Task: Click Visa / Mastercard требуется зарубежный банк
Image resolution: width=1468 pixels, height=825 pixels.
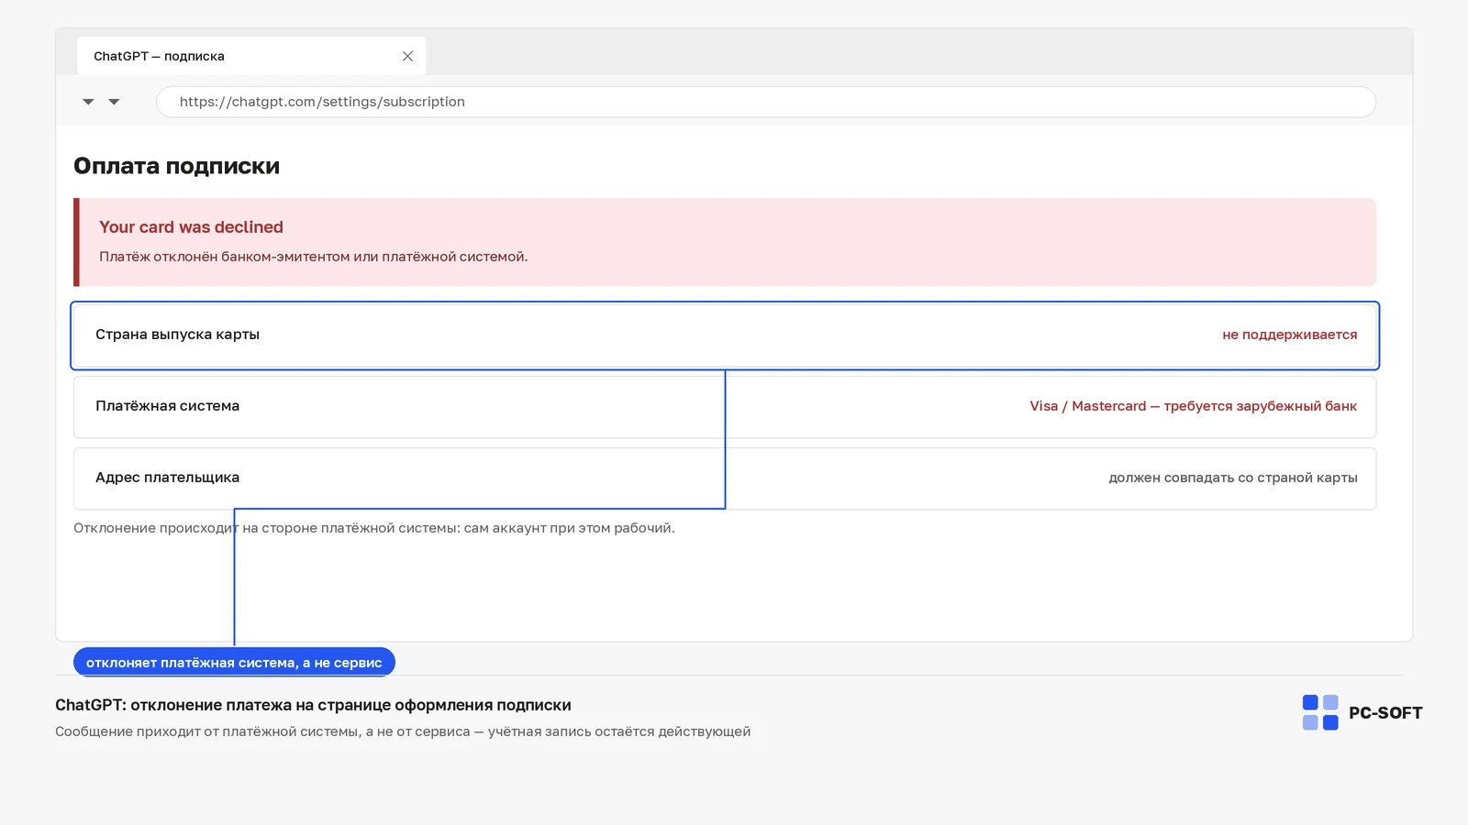Action: coord(1193,406)
